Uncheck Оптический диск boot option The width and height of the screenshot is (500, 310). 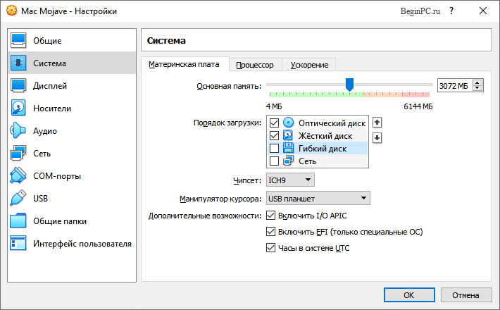(x=274, y=123)
